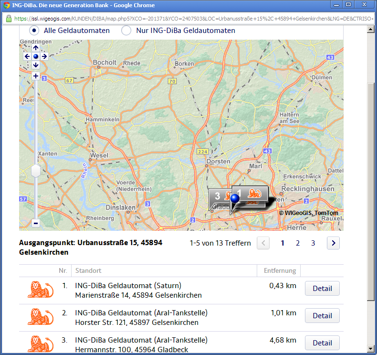377x355 pixels.
Task: Click the Ausgangspunkt Urbanusstraße 15 heading
Action: [91, 247]
